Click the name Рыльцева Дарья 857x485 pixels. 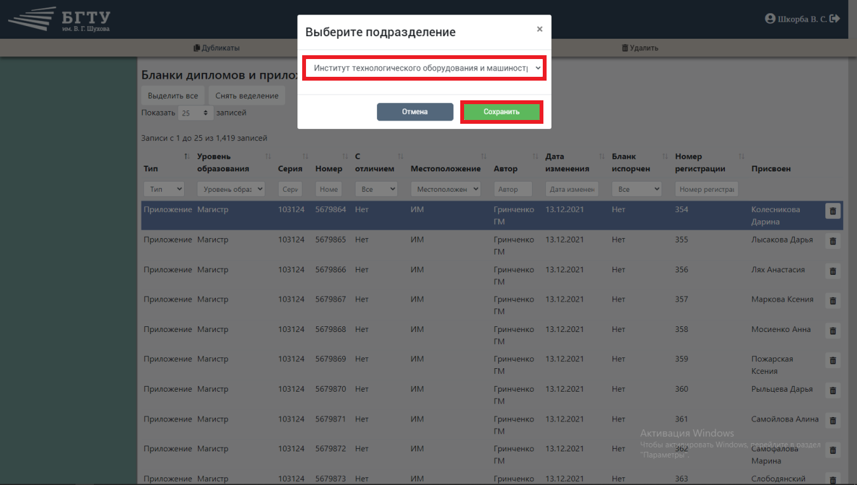781,389
